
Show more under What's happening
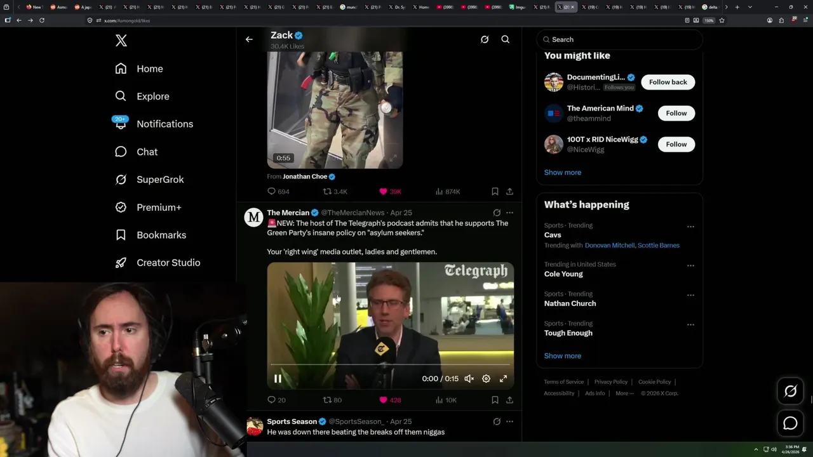click(562, 355)
